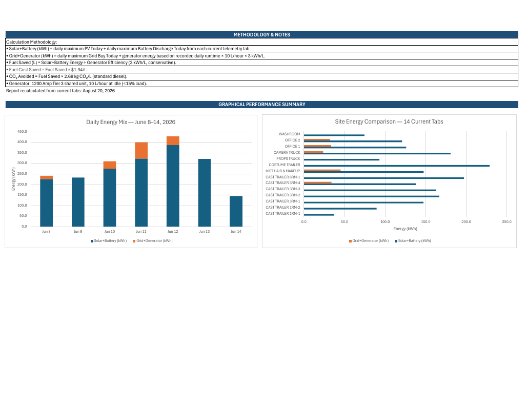The width and height of the screenshot is (527, 406).
Task: Click the 10ST HAIR & MAKEUP orange bar
Action: coord(322,170)
